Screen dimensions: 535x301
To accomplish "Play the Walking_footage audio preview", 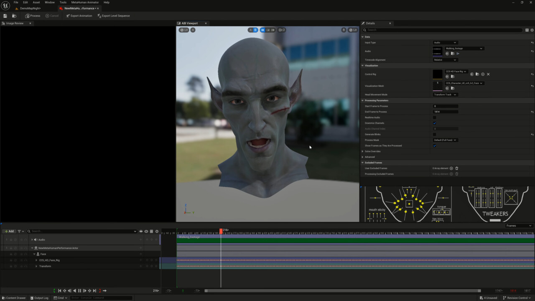I will 458,54.
